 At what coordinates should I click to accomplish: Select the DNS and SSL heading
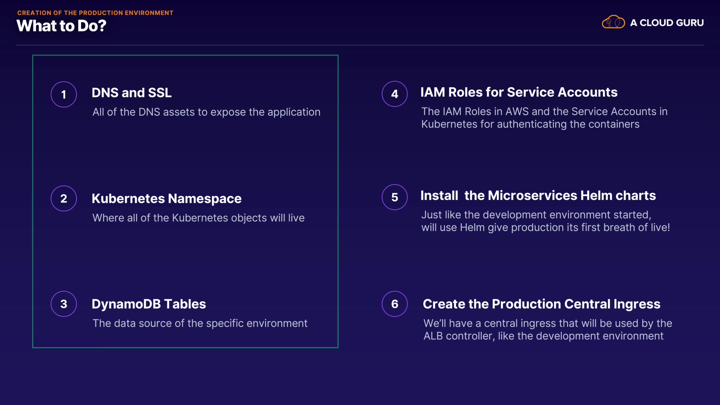pyautogui.click(x=132, y=93)
